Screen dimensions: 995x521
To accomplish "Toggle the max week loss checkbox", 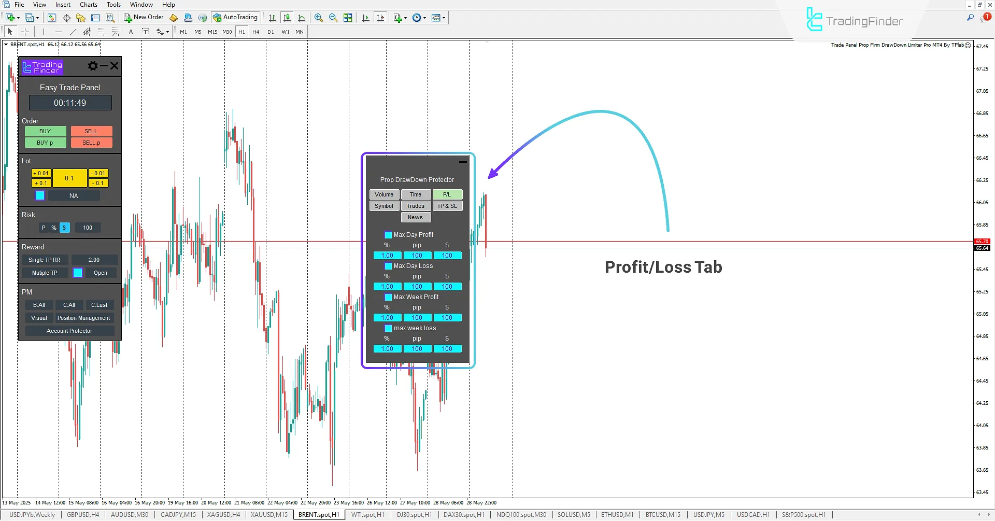I will [x=389, y=328].
